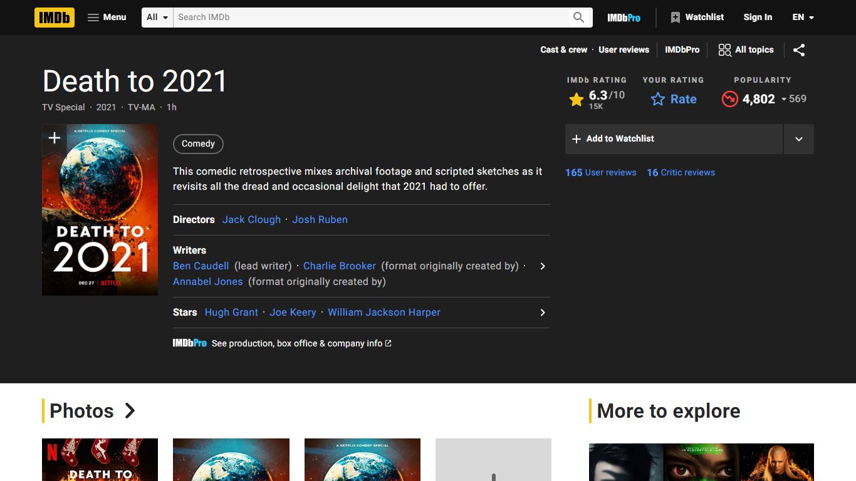
Task: Select the Comedy genre chip
Action: tap(198, 144)
